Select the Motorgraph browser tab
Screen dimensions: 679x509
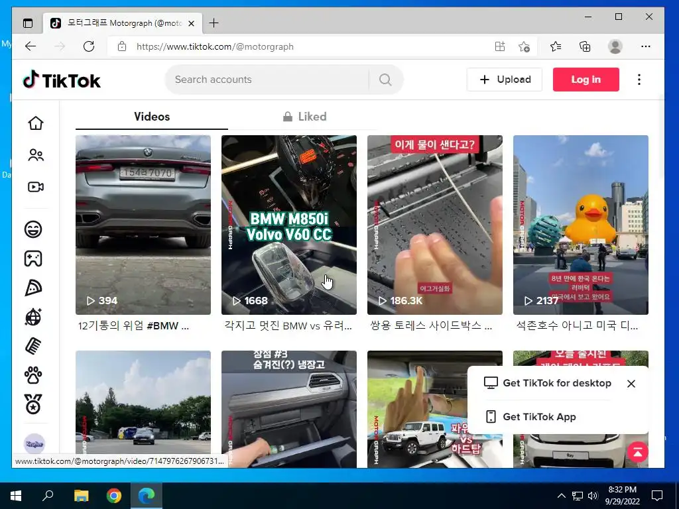tap(123, 23)
